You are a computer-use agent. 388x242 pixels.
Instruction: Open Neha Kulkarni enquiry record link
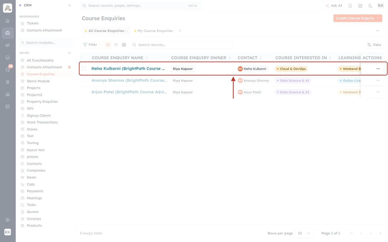pyautogui.click(x=128, y=69)
